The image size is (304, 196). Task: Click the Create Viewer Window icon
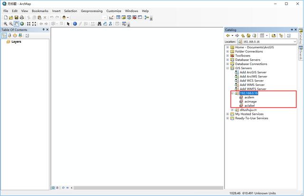pos(124,24)
